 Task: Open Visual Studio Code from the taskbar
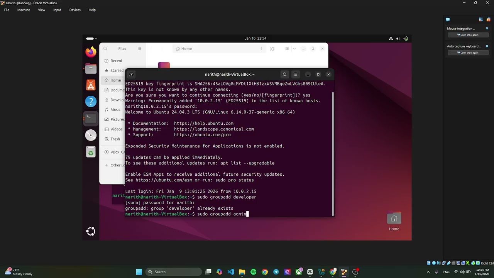231,272
